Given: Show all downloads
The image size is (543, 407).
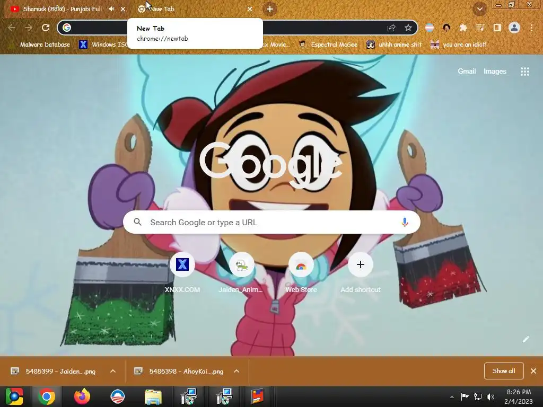Looking at the screenshot, I should (x=504, y=371).
